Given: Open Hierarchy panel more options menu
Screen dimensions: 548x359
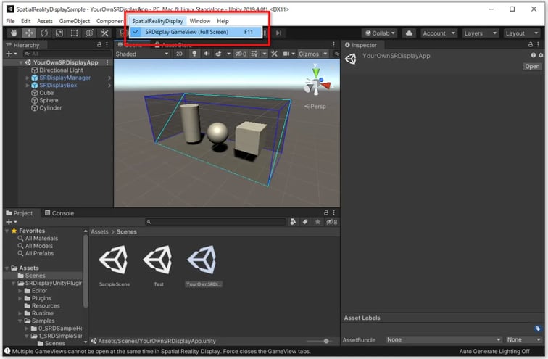Looking at the screenshot, I should (x=107, y=44).
